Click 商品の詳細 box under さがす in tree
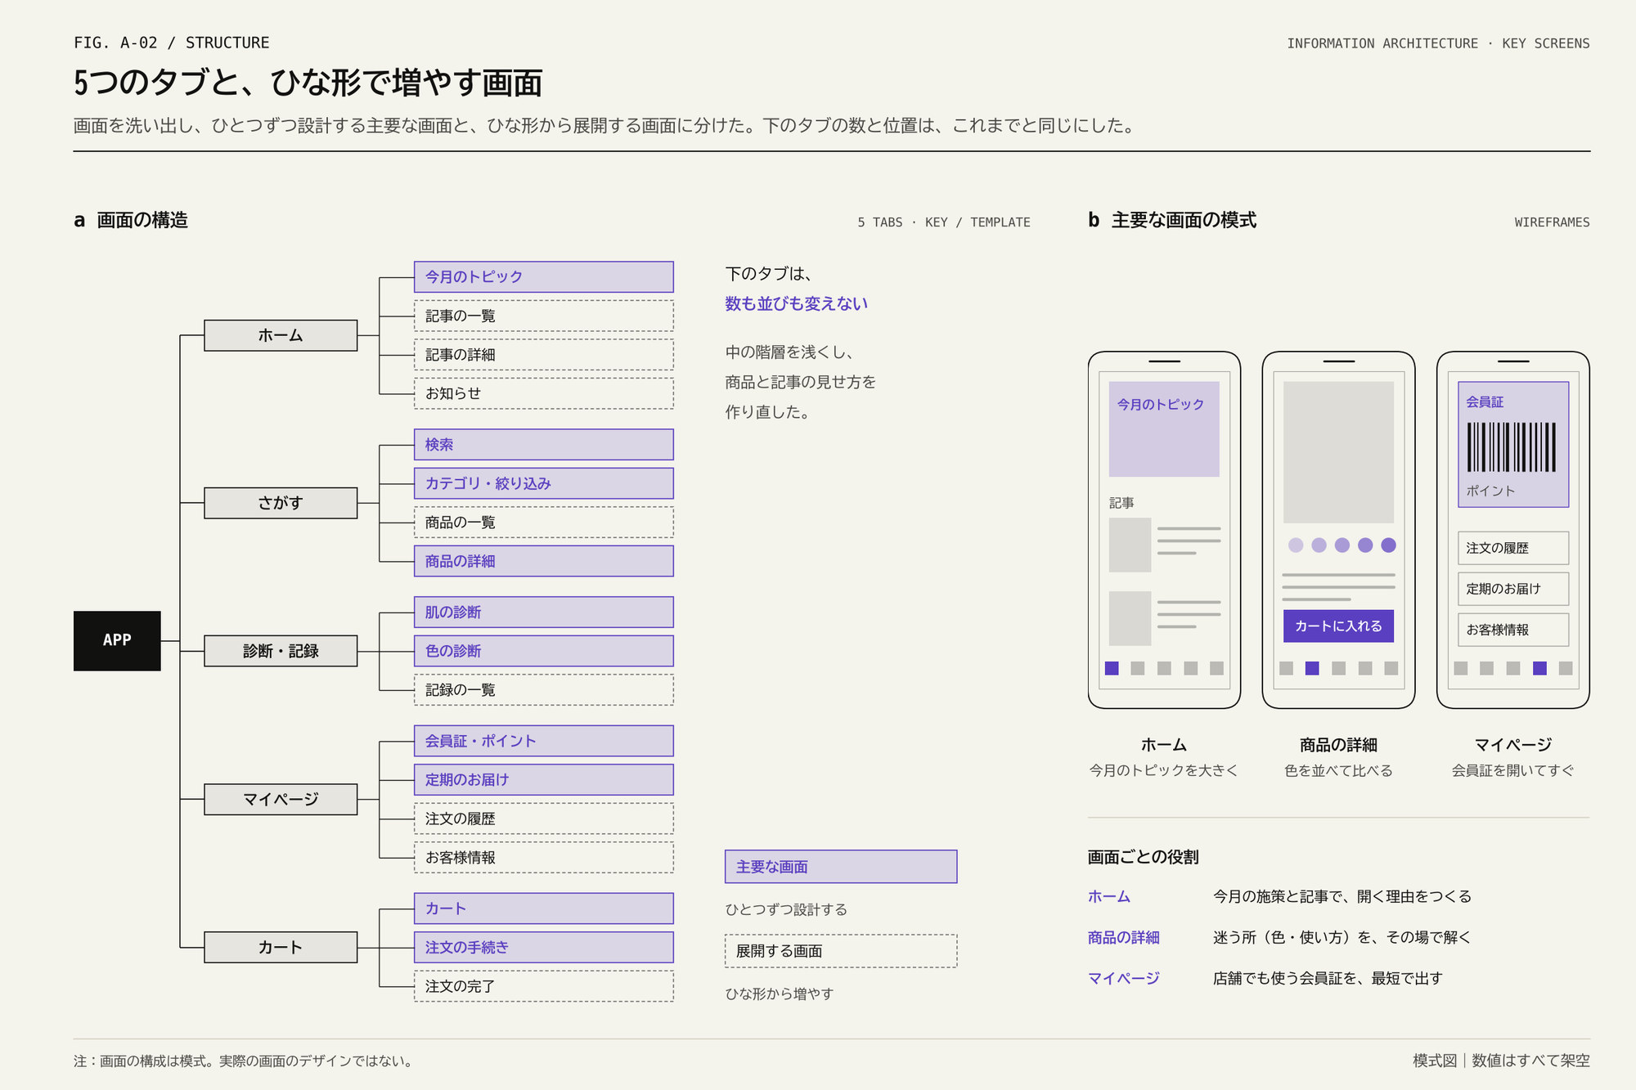Image resolution: width=1636 pixels, height=1090 pixels. click(x=544, y=561)
